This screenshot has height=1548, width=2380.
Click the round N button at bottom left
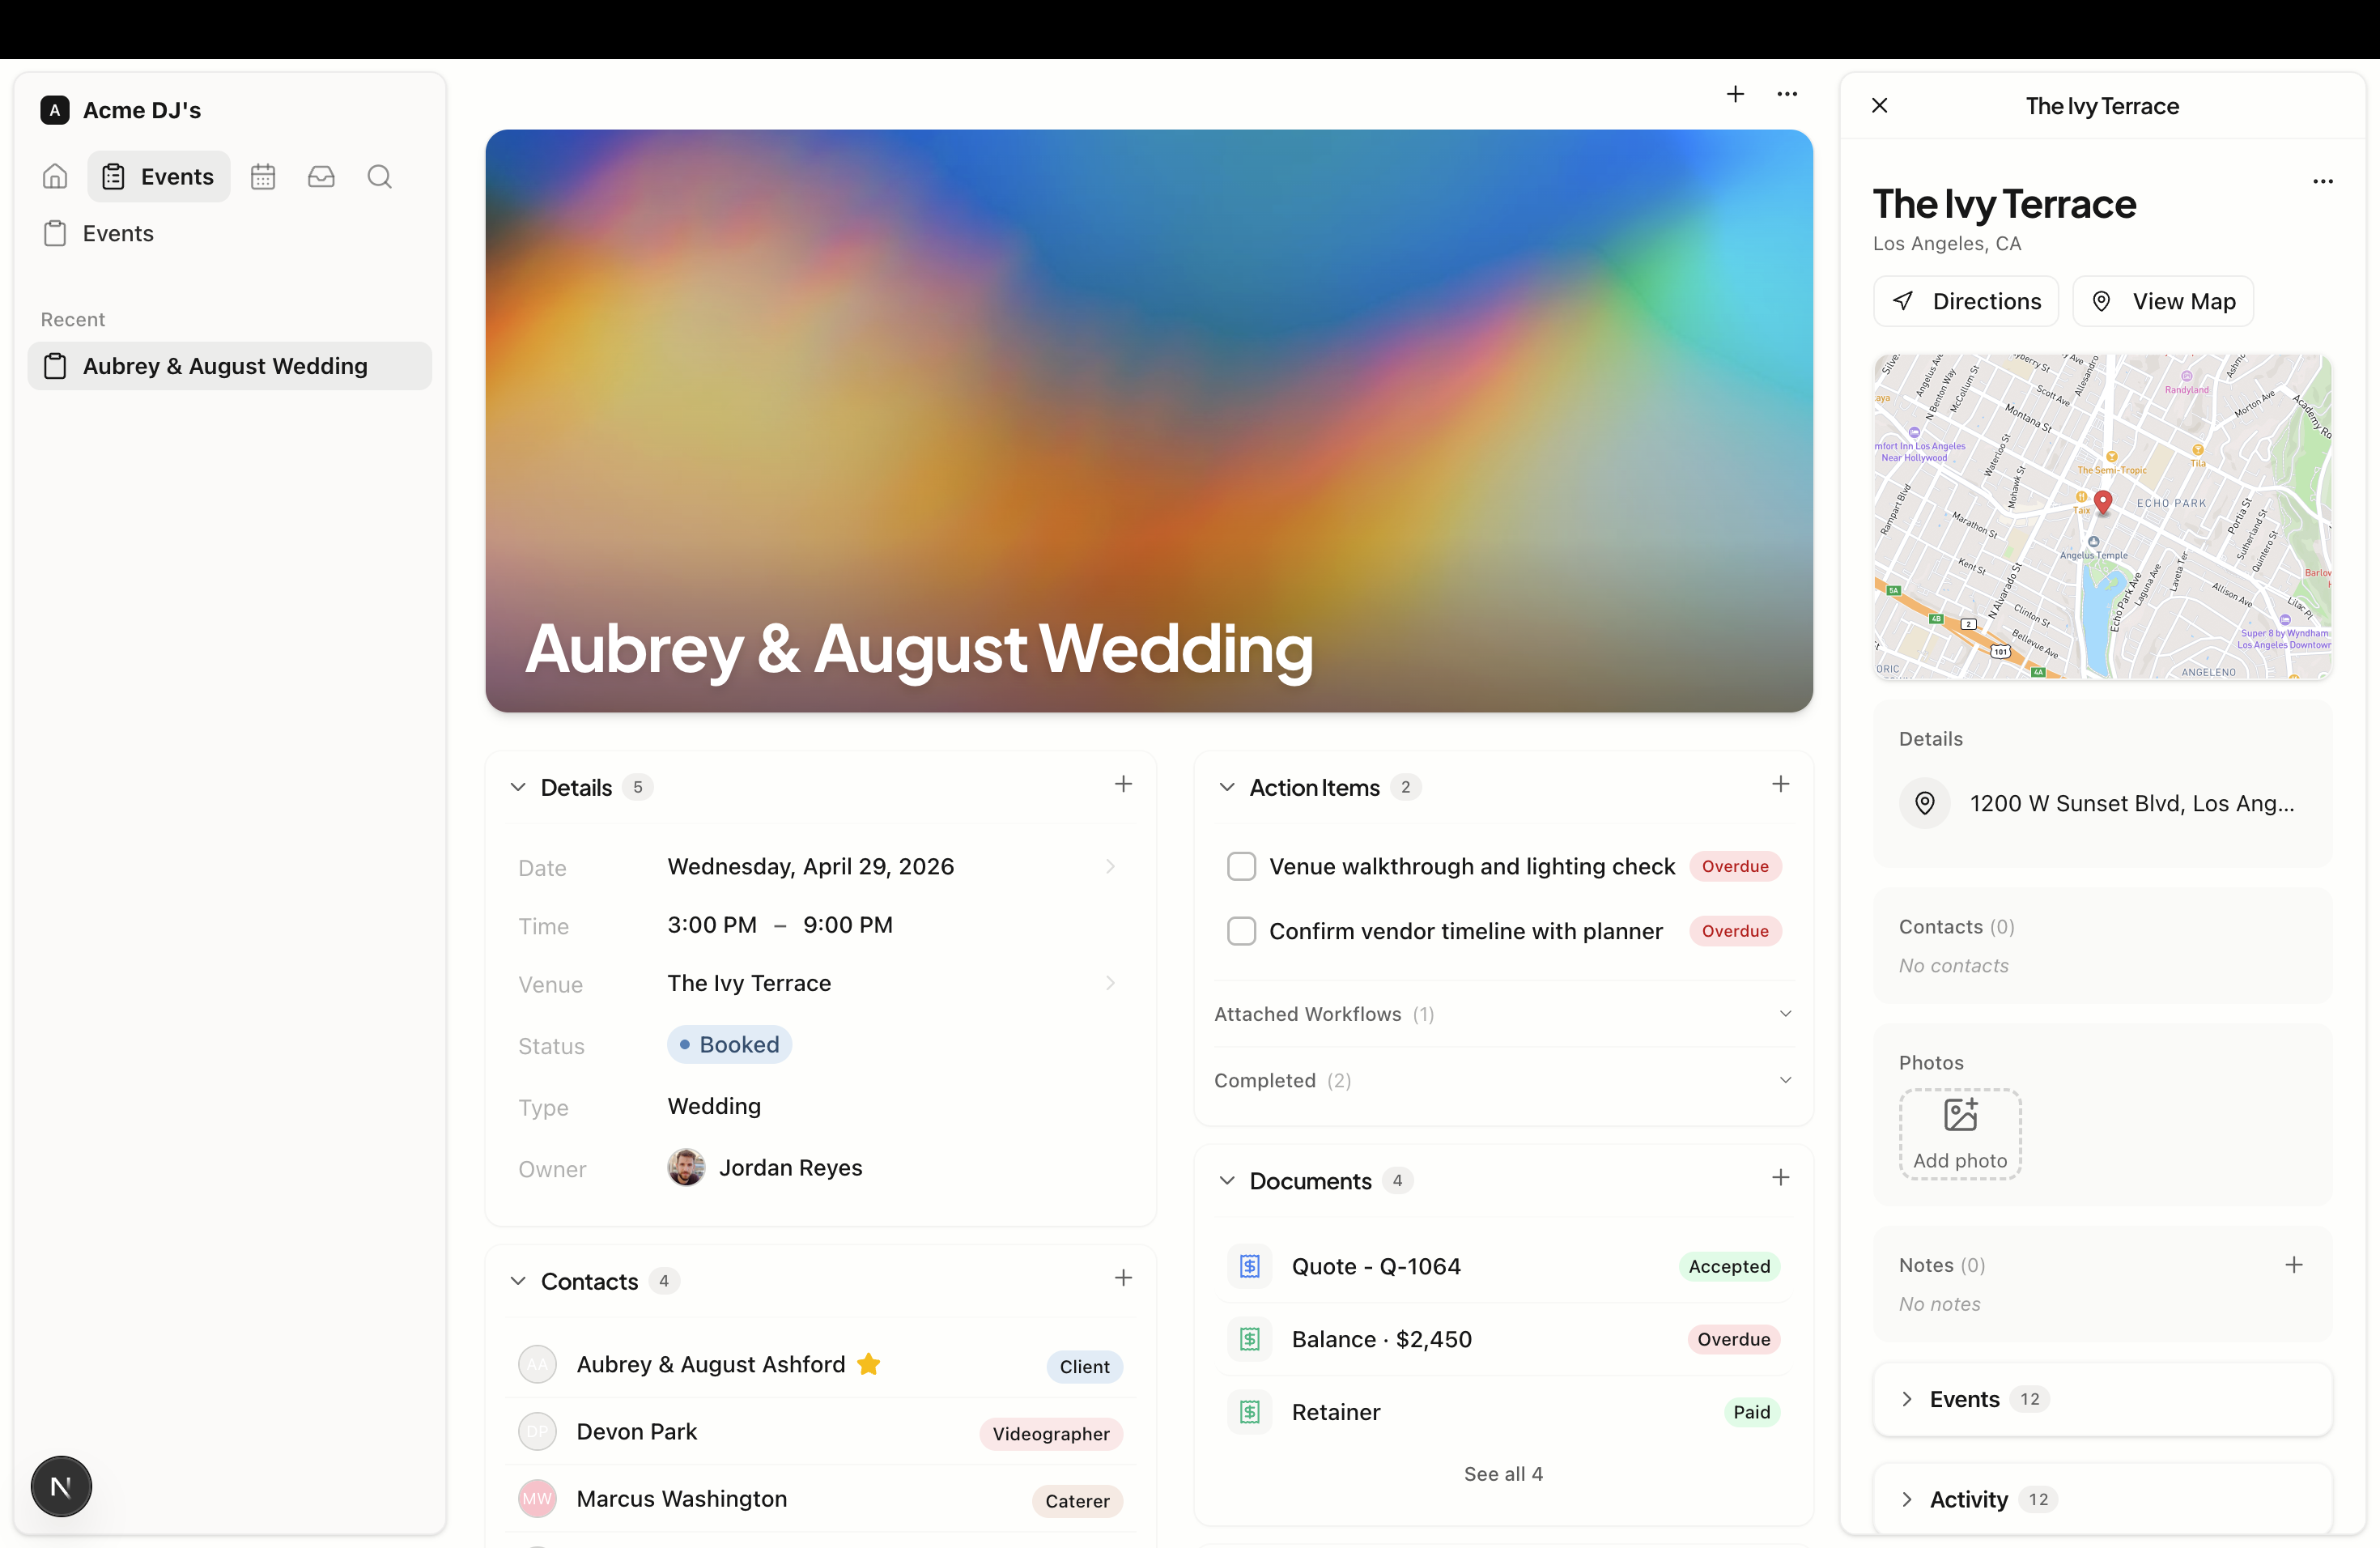tap(61, 1487)
